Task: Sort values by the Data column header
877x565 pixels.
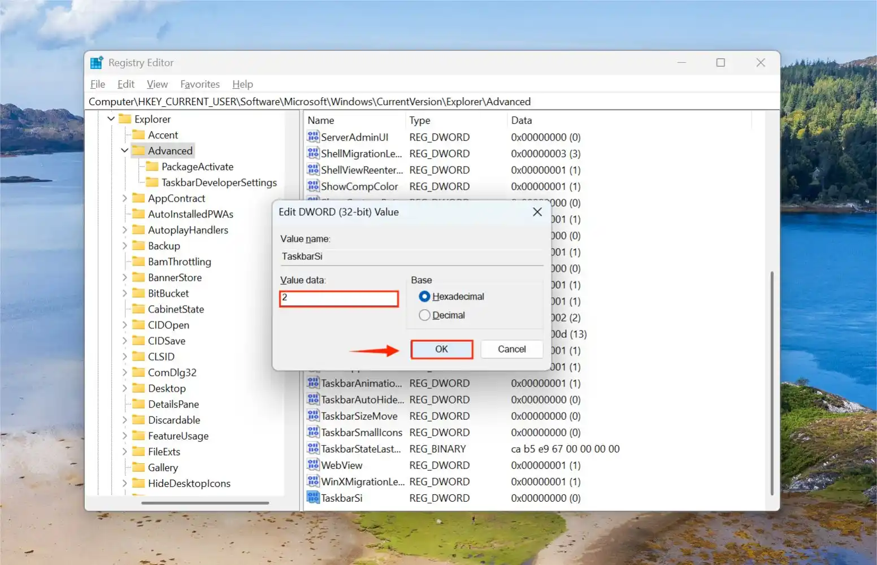Action: (x=629, y=120)
